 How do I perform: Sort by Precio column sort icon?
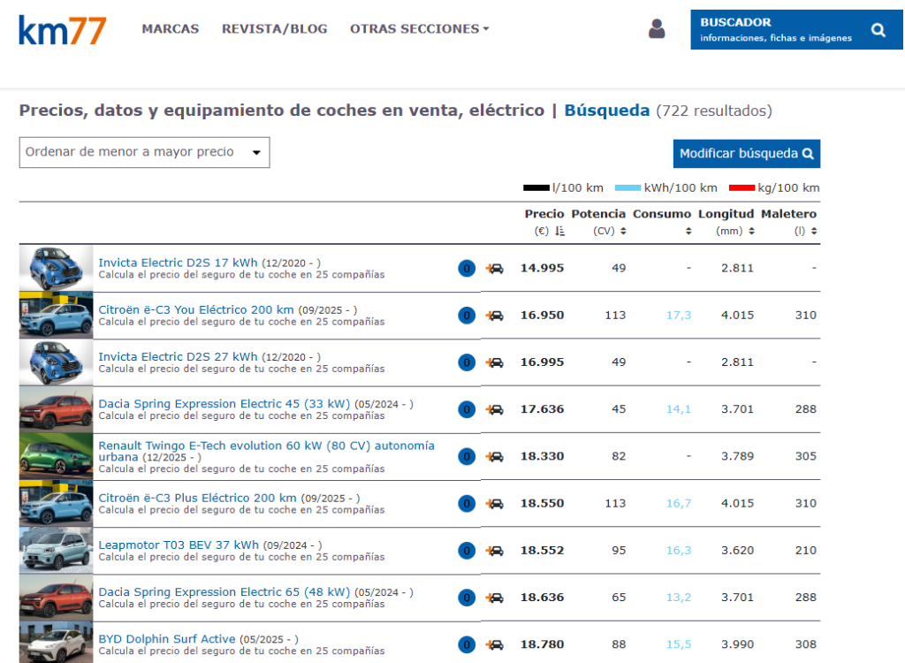(x=559, y=232)
